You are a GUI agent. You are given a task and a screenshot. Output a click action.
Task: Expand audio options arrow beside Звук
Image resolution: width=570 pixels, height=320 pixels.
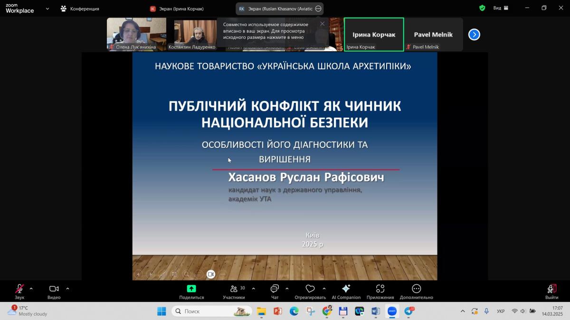point(31,288)
